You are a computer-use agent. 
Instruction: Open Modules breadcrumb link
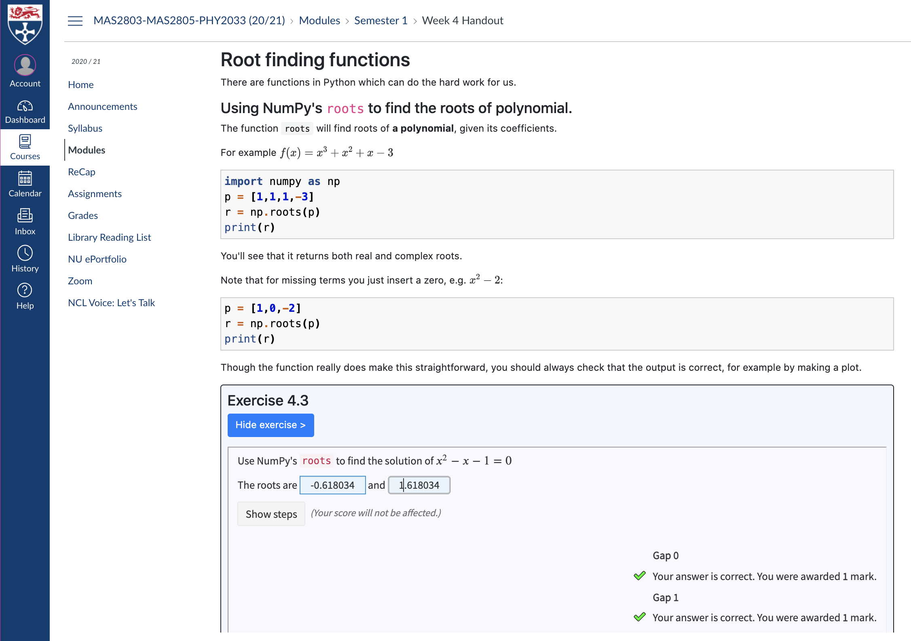[x=319, y=21]
